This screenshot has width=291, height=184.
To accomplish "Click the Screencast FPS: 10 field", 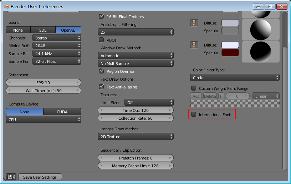I will pos(44,83).
